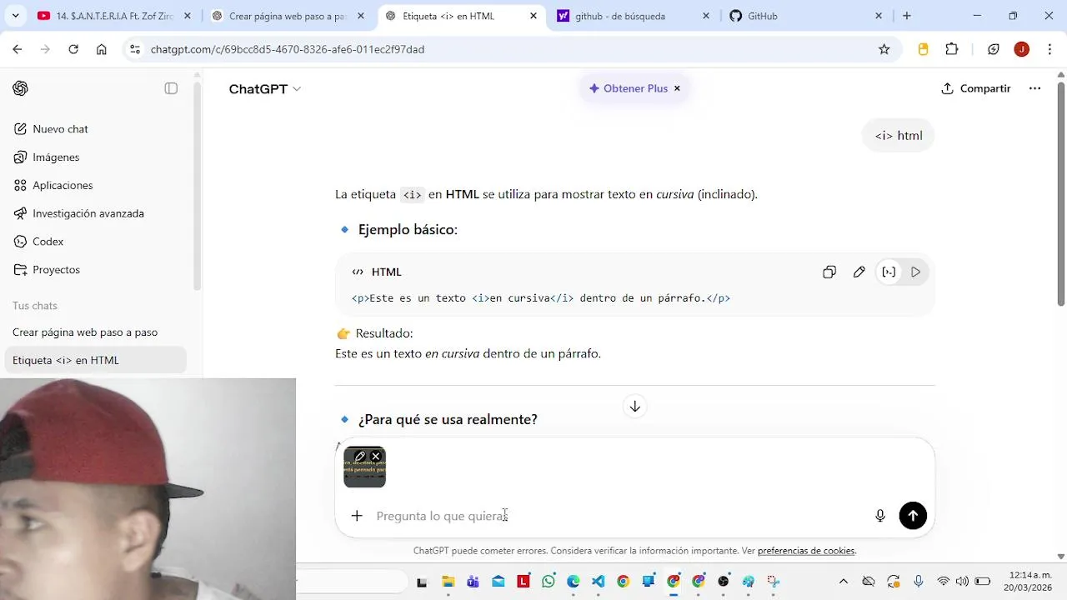This screenshot has width=1067, height=600.
Task: Open Visual Studio Code from the taskbar
Action: point(599,582)
